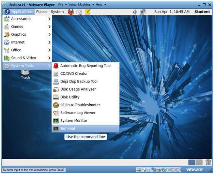Switch to the first workspace
The image size is (214, 174).
click(x=192, y=162)
